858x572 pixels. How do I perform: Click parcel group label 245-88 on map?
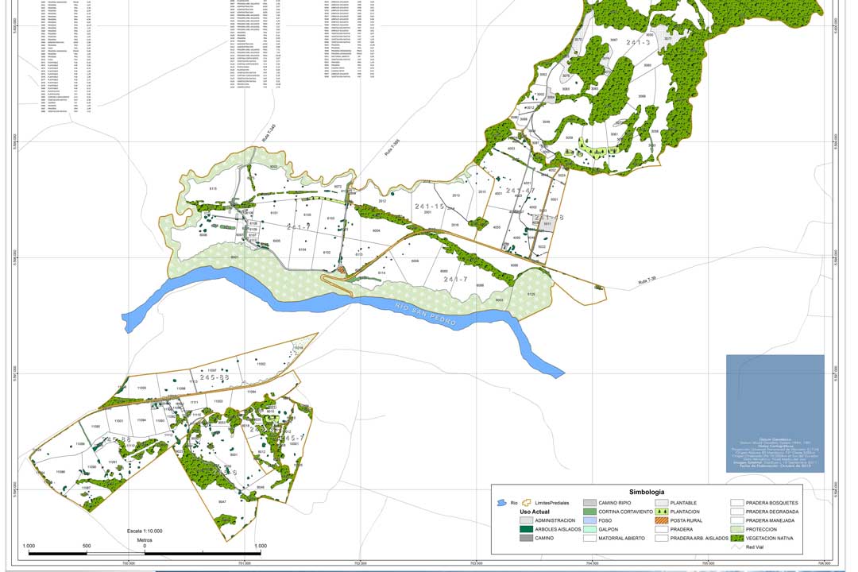tap(214, 377)
